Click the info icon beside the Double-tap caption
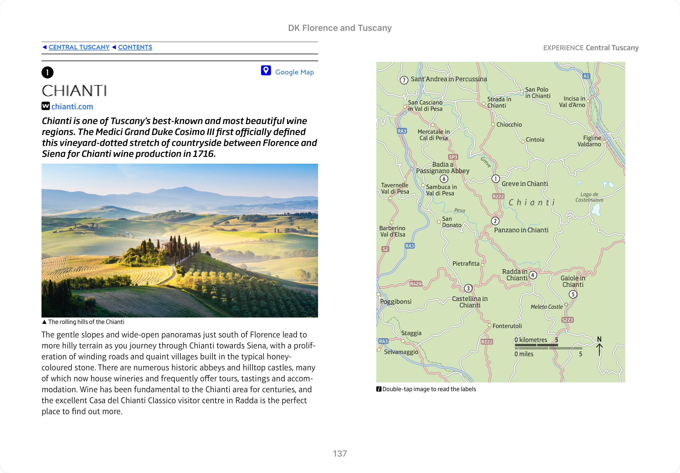Image resolution: width=680 pixels, height=473 pixels. pos(379,389)
